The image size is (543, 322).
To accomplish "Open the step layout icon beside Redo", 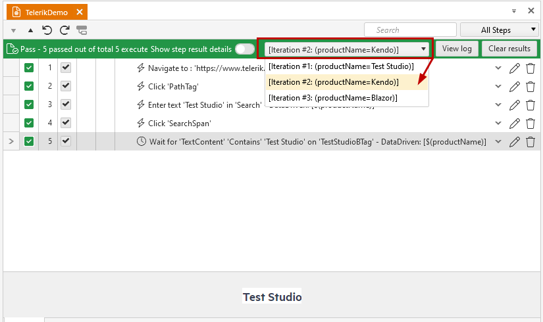I will 82,30.
